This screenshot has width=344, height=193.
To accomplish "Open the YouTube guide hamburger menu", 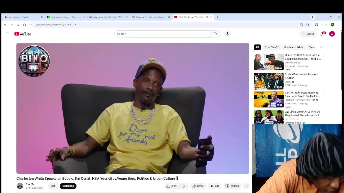I will coord(8,34).
